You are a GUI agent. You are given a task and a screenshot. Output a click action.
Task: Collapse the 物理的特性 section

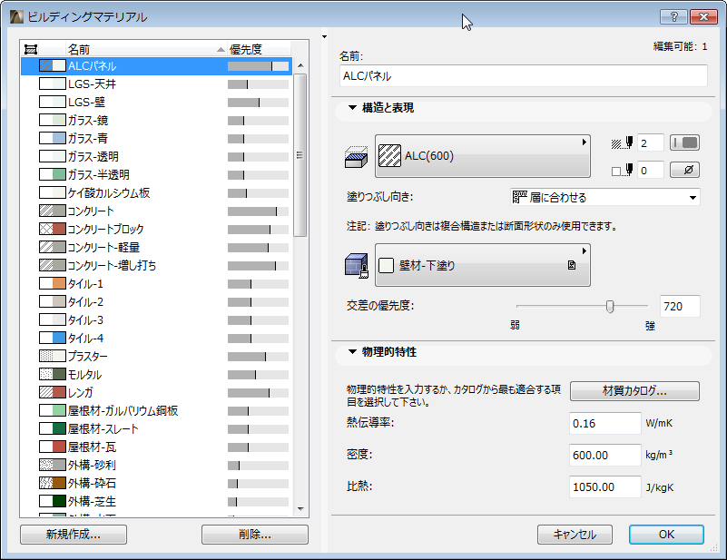coord(352,351)
